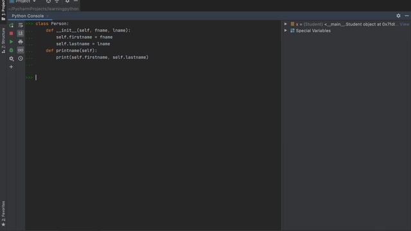
Task: Expand the Special Variables node
Action: (286, 31)
